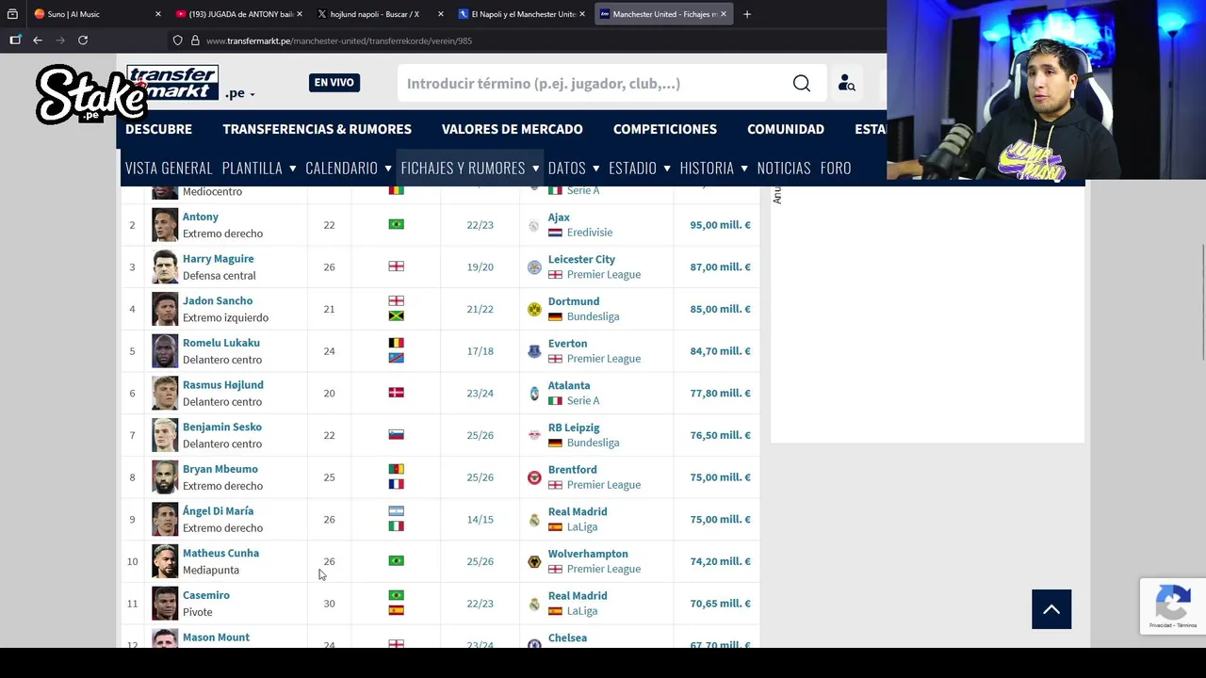Open 95,00 mill. € fee link
Image resolution: width=1206 pixels, height=678 pixels.
pos(720,225)
